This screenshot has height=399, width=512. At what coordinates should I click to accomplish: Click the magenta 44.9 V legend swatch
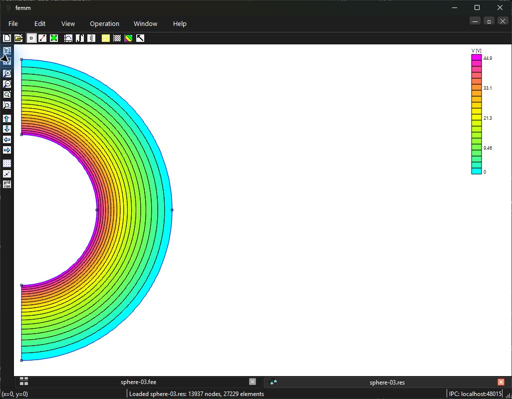[x=477, y=58]
